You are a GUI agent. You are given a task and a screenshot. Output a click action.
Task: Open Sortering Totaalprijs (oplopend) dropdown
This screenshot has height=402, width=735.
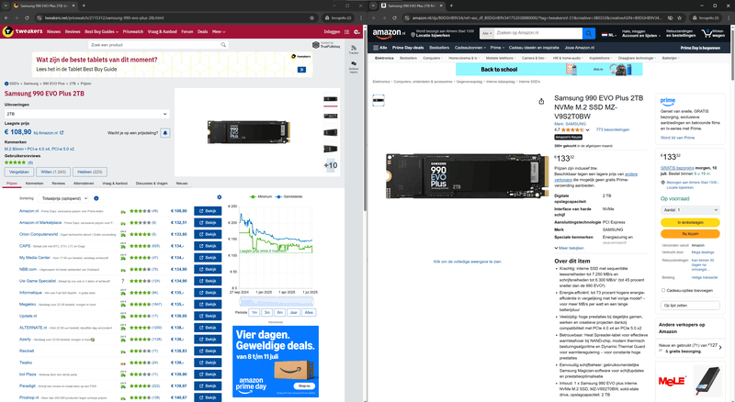(63, 198)
